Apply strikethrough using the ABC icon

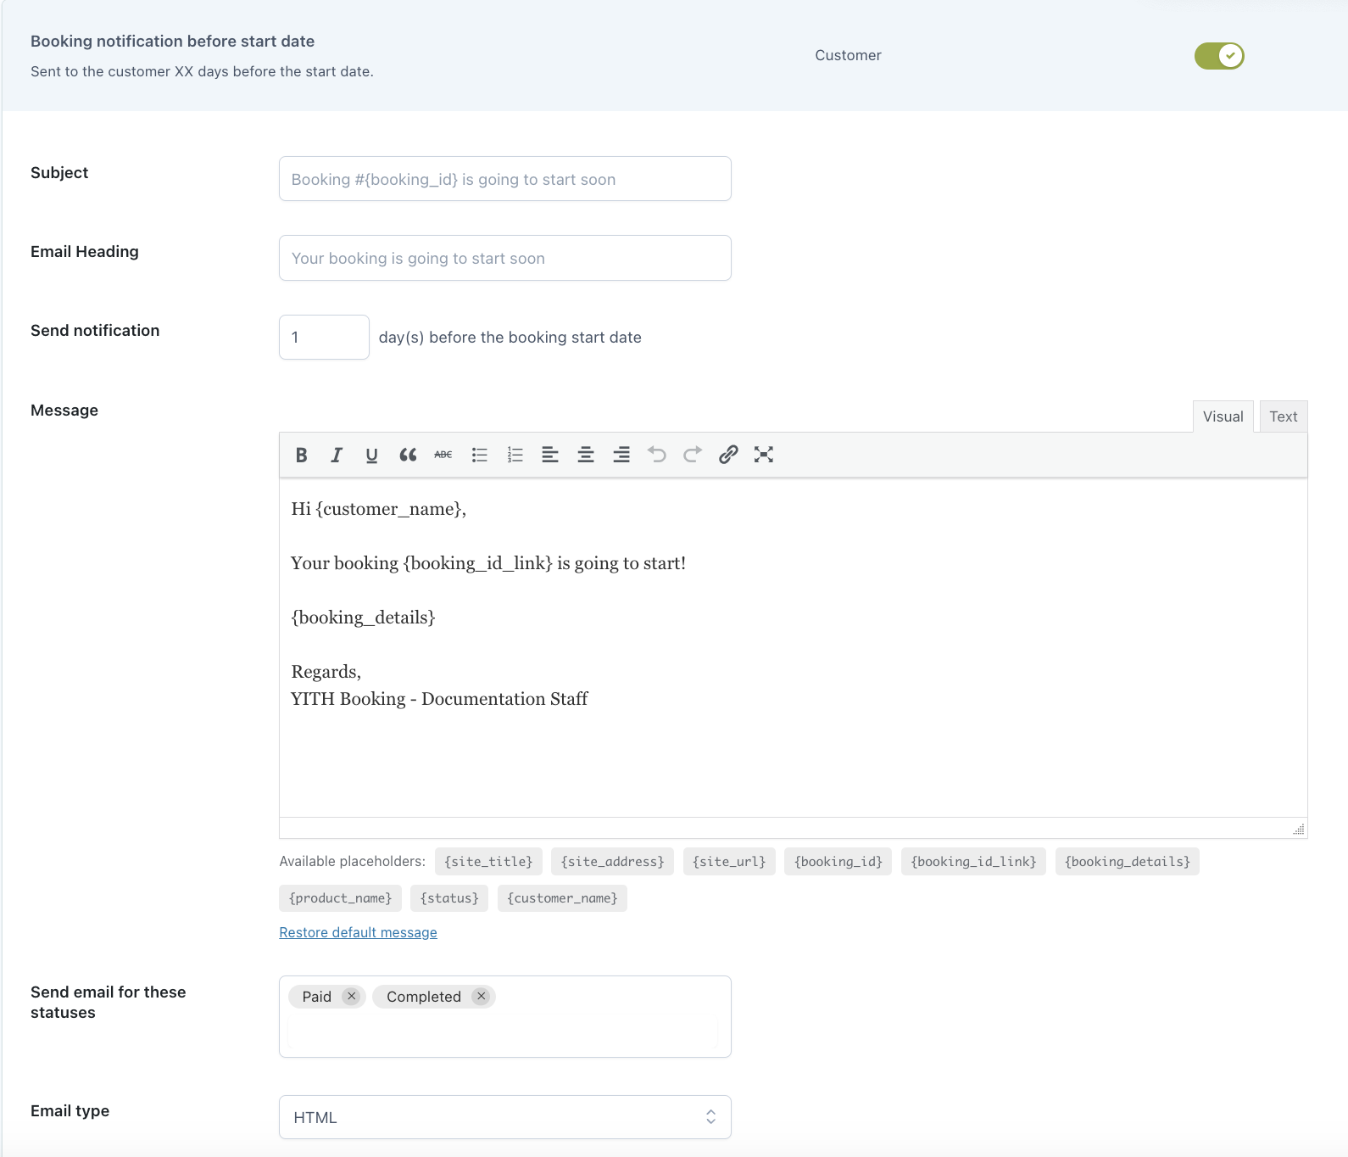point(443,455)
